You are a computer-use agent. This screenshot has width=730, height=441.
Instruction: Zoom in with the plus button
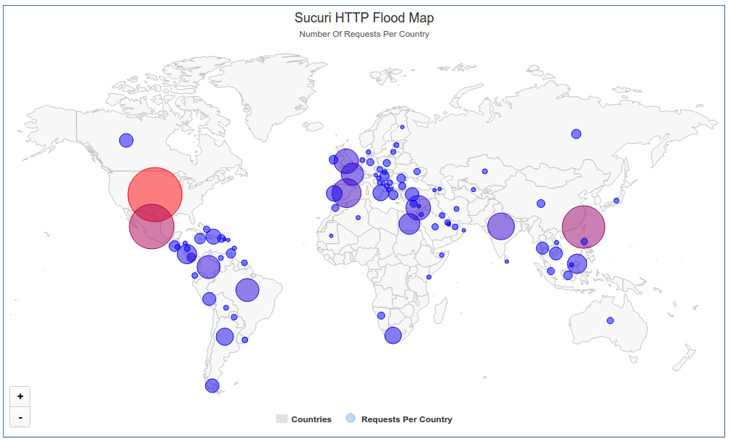tap(20, 396)
